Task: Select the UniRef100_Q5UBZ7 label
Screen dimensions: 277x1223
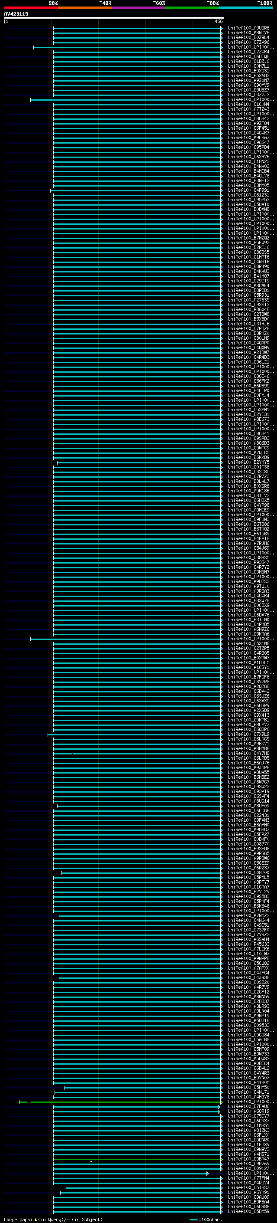Action: (x=248, y=90)
